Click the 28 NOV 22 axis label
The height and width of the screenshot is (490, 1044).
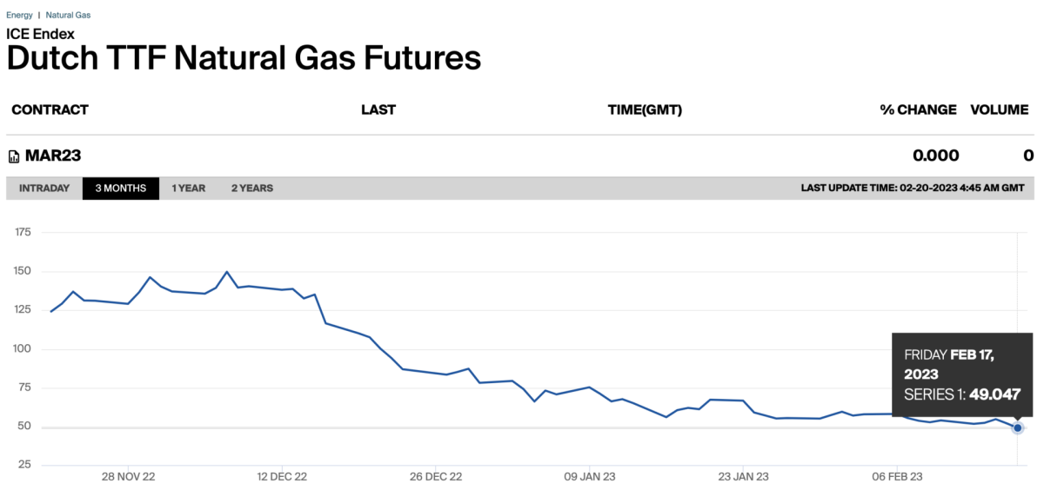click(x=129, y=476)
